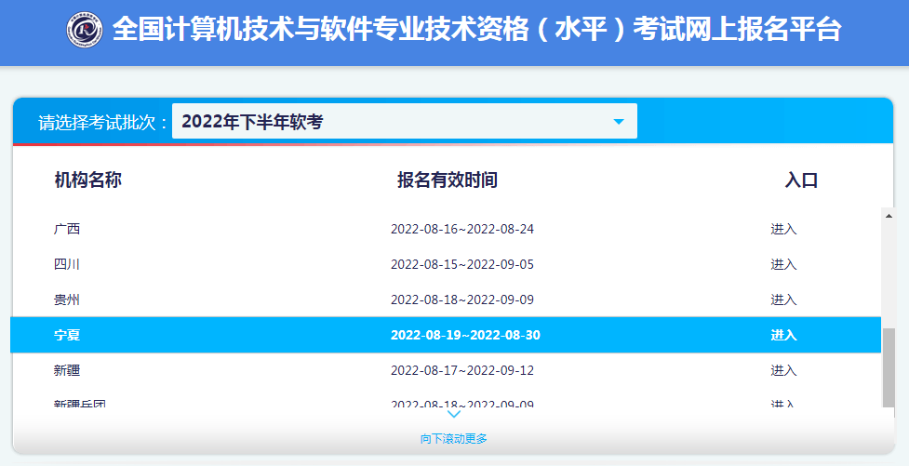
Task: Click date range 2022-08-19~2022-08-30
Action: [x=465, y=335]
